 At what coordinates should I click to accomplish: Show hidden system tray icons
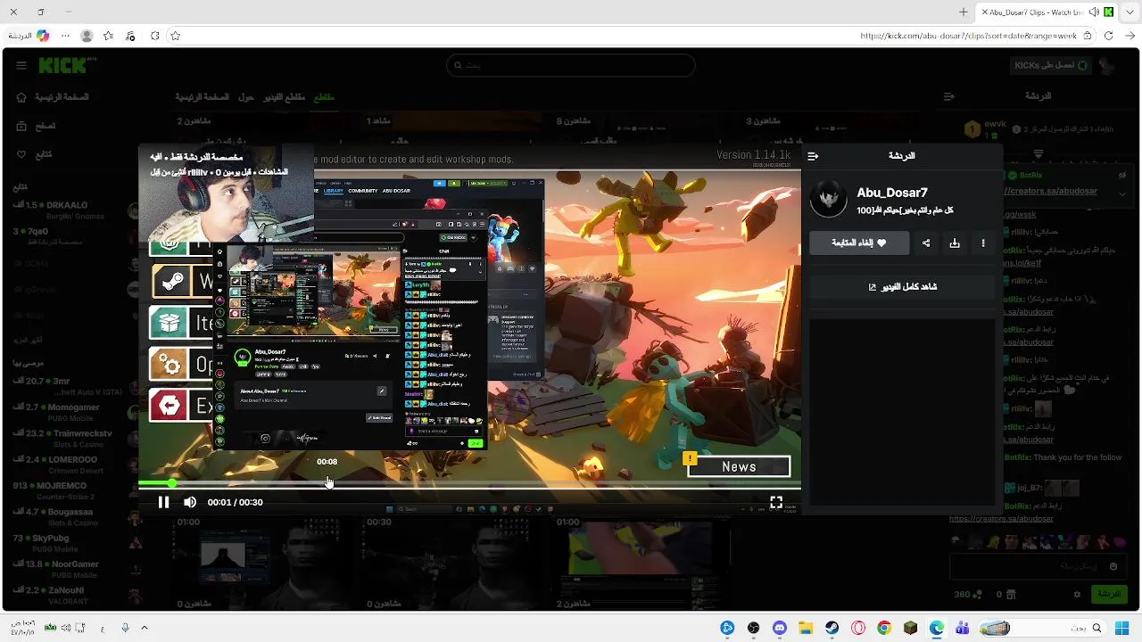coord(145,629)
